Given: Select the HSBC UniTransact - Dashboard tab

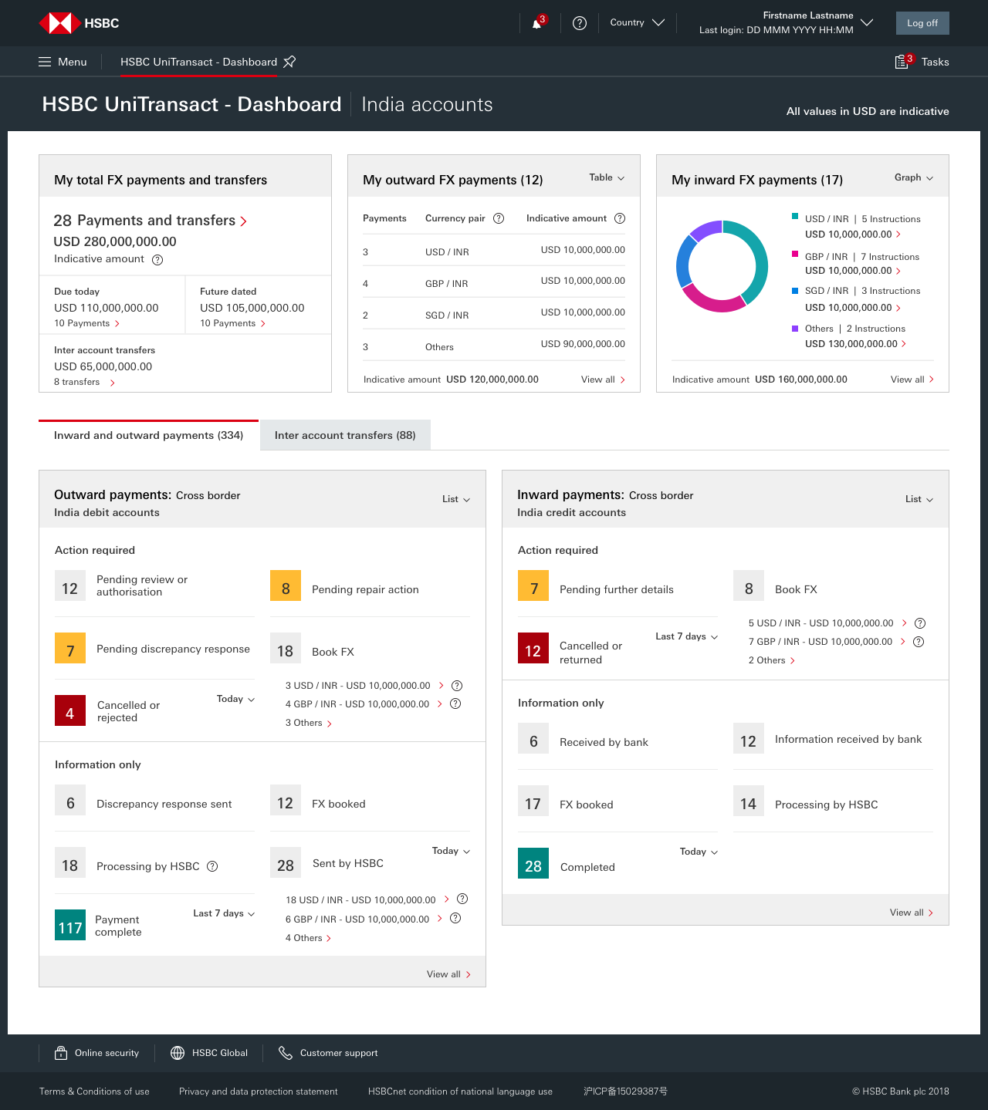Looking at the screenshot, I should coord(198,62).
